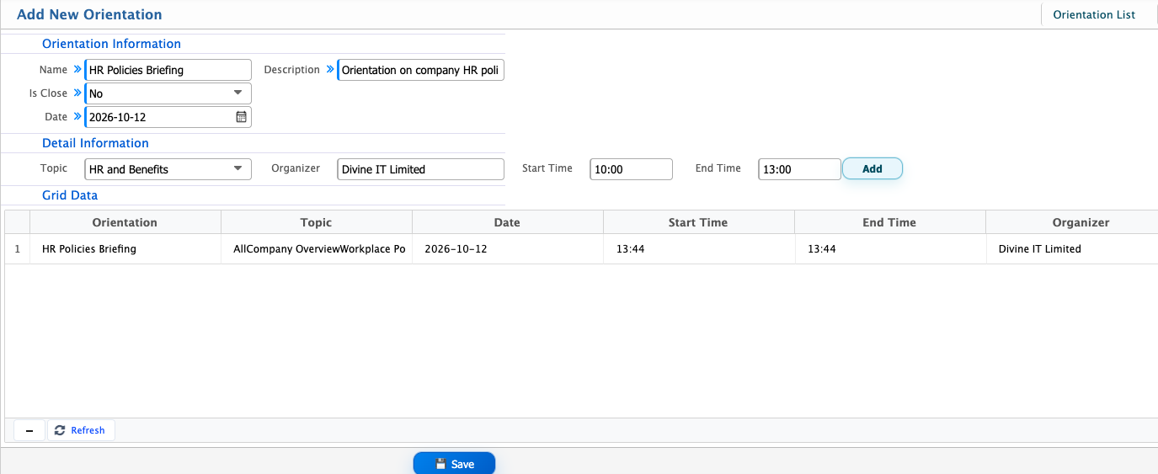Select row number 1 in grid

(x=18, y=249)
